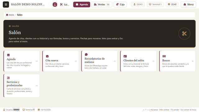Screen dimensions: 199x112
Task: Click the calendar icon on Agenda card
Action: tap(8, 55)
